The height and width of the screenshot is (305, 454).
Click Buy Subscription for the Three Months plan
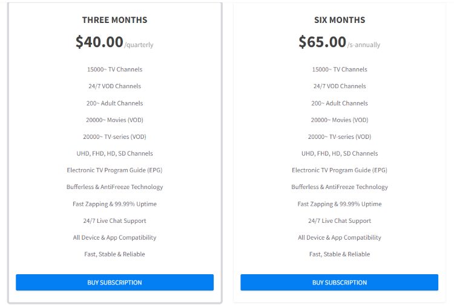coord(114,282)
